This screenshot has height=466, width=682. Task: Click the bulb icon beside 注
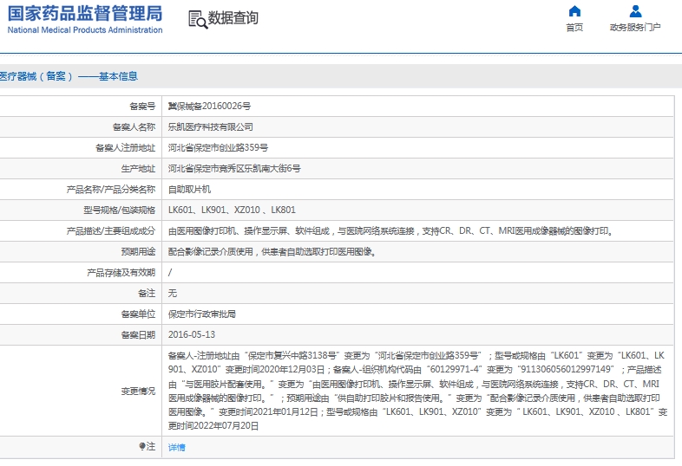point(141,446)
